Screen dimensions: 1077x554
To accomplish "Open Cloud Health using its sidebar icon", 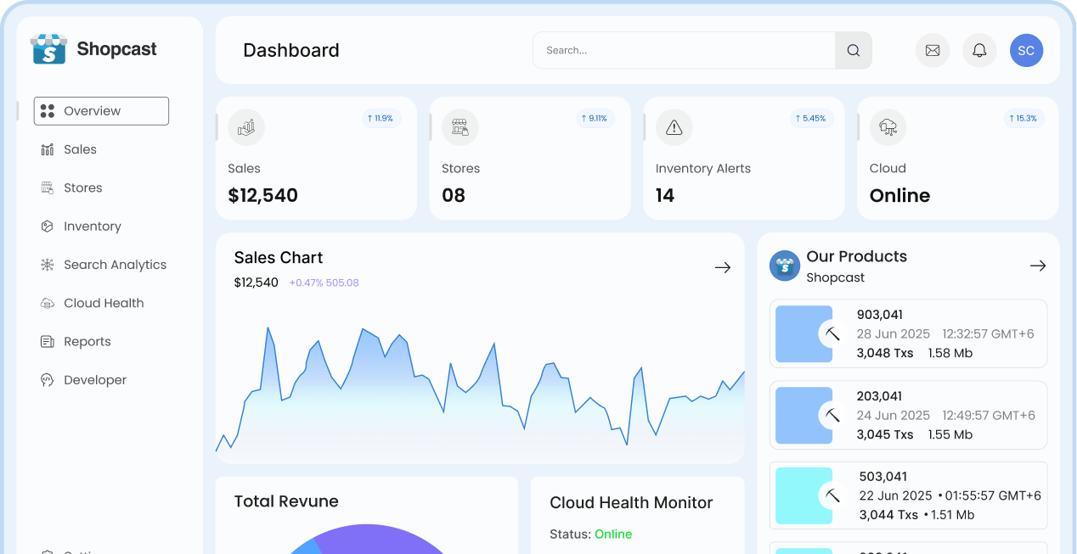I will click(48, 303).
